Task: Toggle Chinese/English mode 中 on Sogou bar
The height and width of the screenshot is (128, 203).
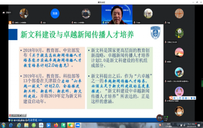Action: click(x=174, y=98)
